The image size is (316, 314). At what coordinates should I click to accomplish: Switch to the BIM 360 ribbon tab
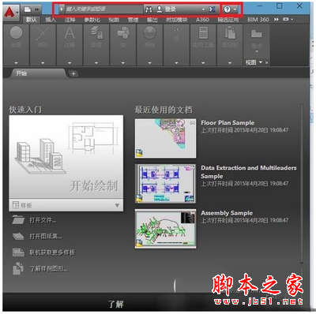pos(258,20)
